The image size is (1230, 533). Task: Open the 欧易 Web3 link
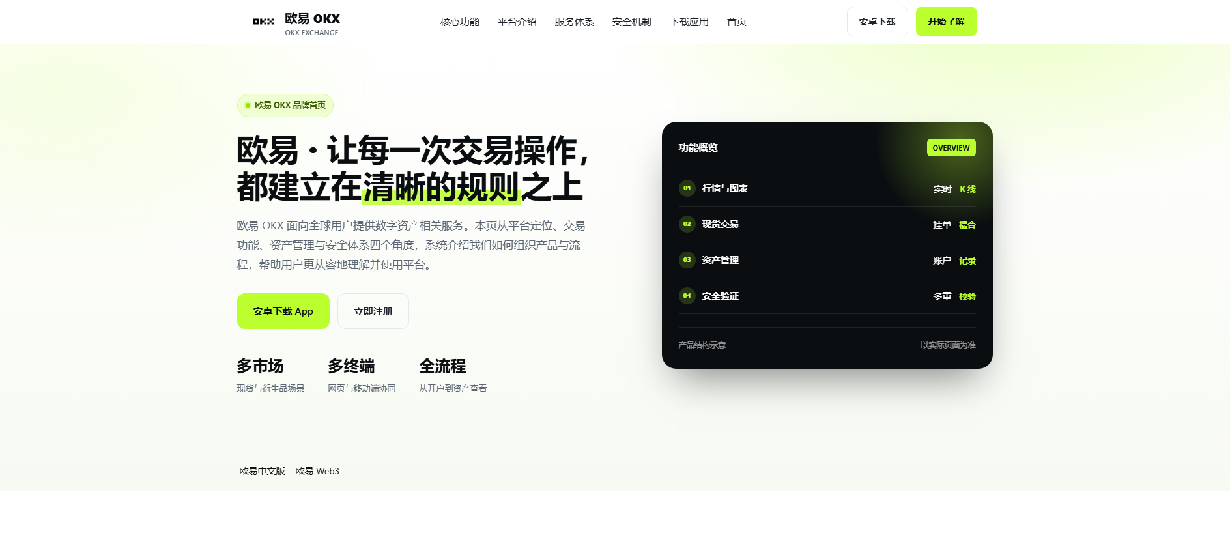coord(317,471)
